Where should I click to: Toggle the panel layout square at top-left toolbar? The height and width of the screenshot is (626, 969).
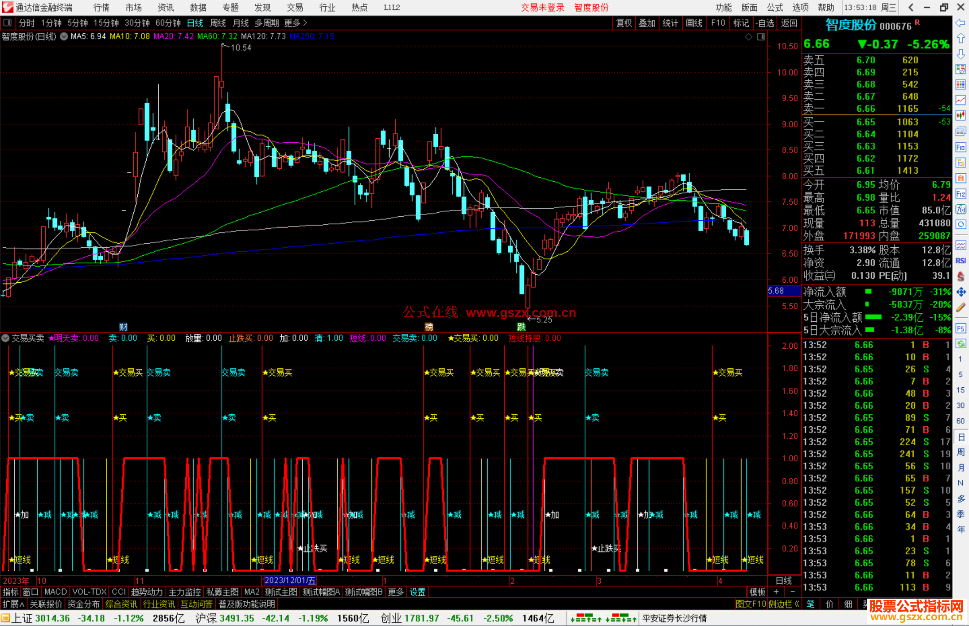tap(8, 23)
